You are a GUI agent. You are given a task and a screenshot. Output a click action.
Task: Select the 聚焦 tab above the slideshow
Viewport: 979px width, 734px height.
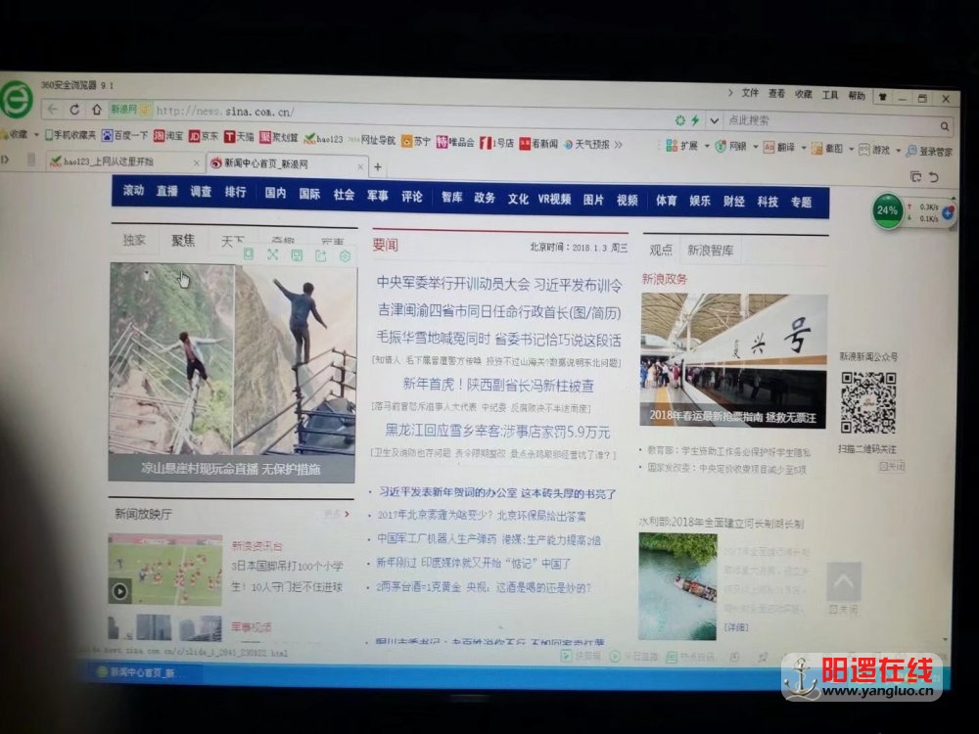click(x=183, y=241)
